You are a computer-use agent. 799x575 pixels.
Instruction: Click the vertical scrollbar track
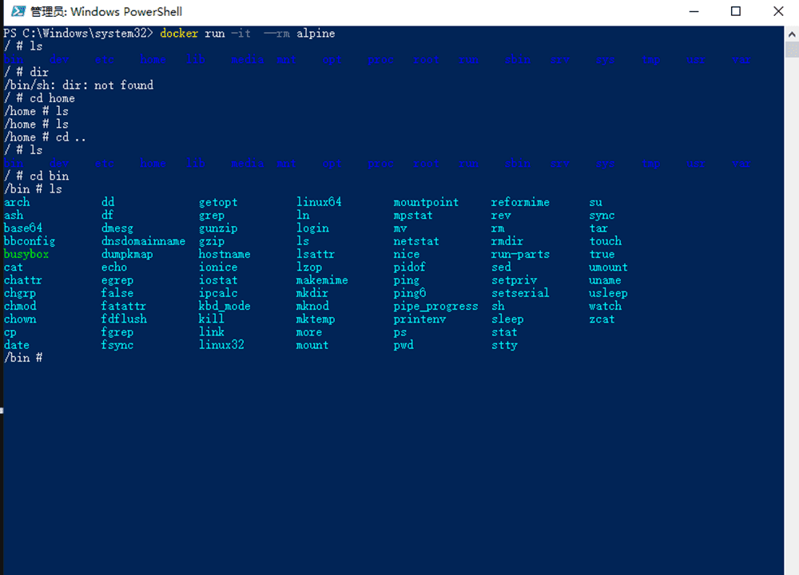pyautogui.click(x=791, y=319)
